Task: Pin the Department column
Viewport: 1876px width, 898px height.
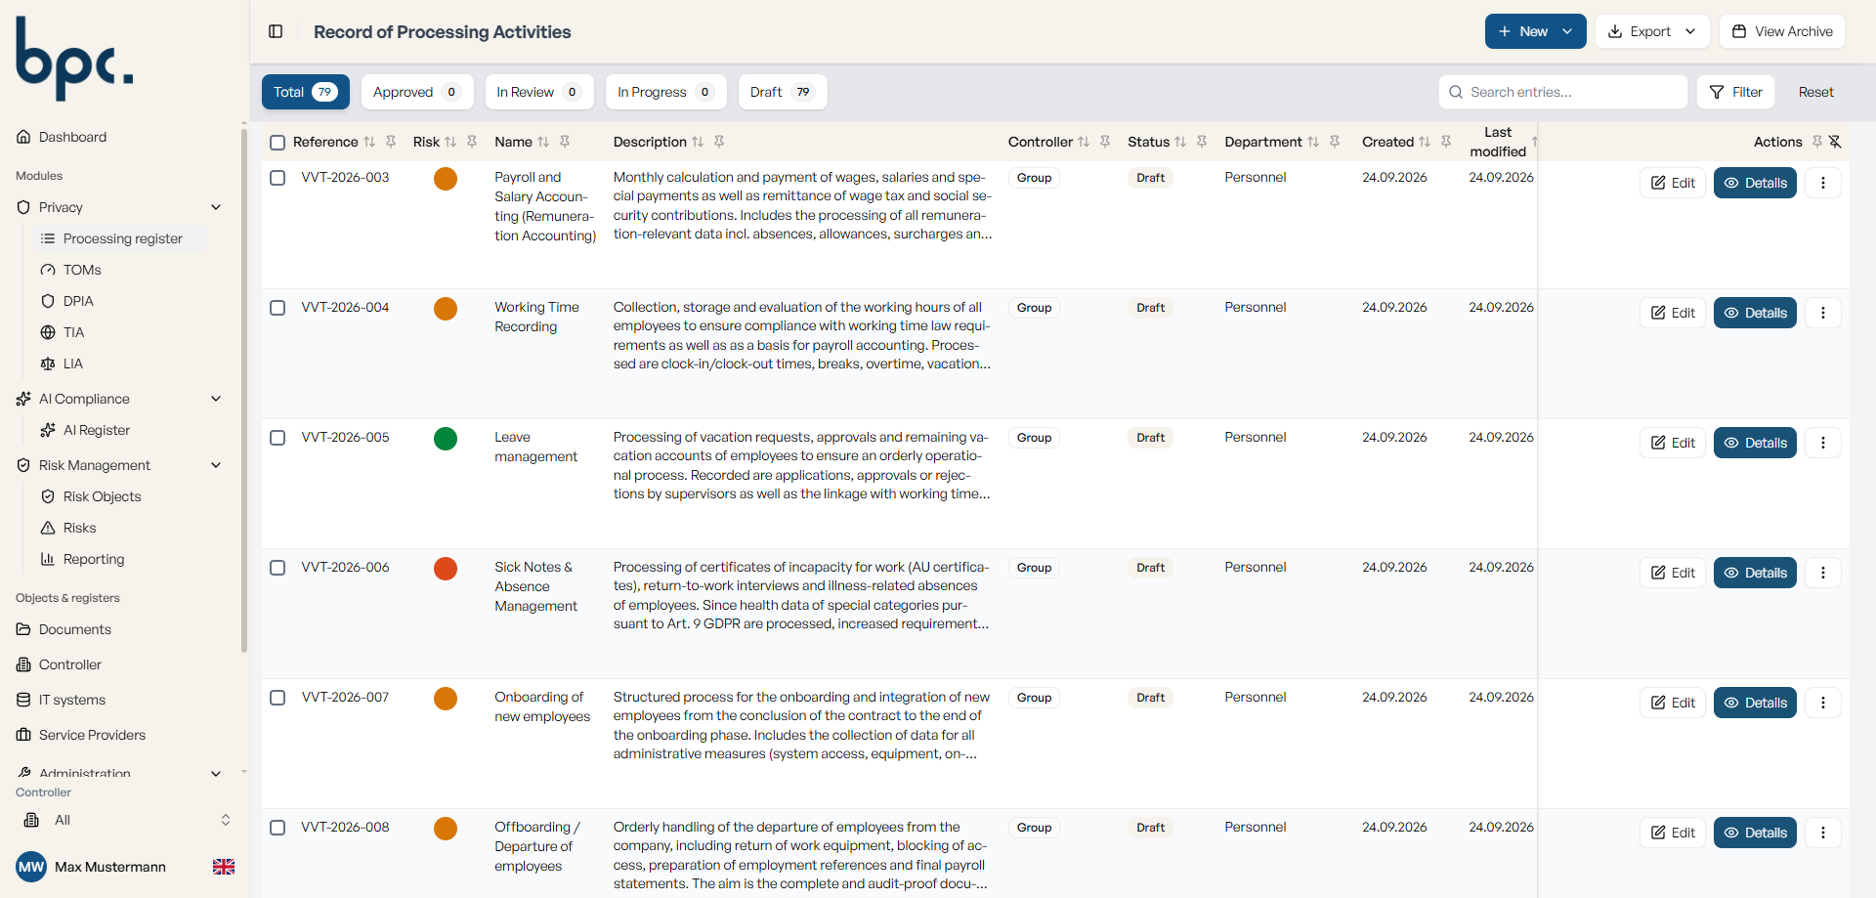Action: (1335, 142)
